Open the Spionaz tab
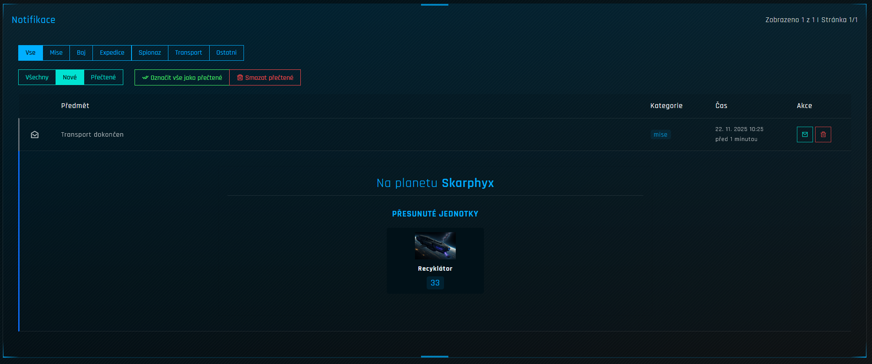This screenshot has width=872, height=364. tap(150, 53)
